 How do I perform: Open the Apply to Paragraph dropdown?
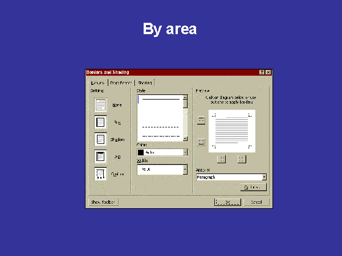click(264, 177)
